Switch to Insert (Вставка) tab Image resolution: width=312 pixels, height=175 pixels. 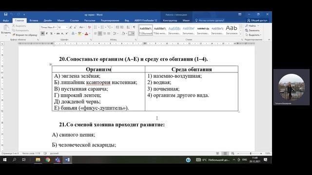tap(34, 20)
